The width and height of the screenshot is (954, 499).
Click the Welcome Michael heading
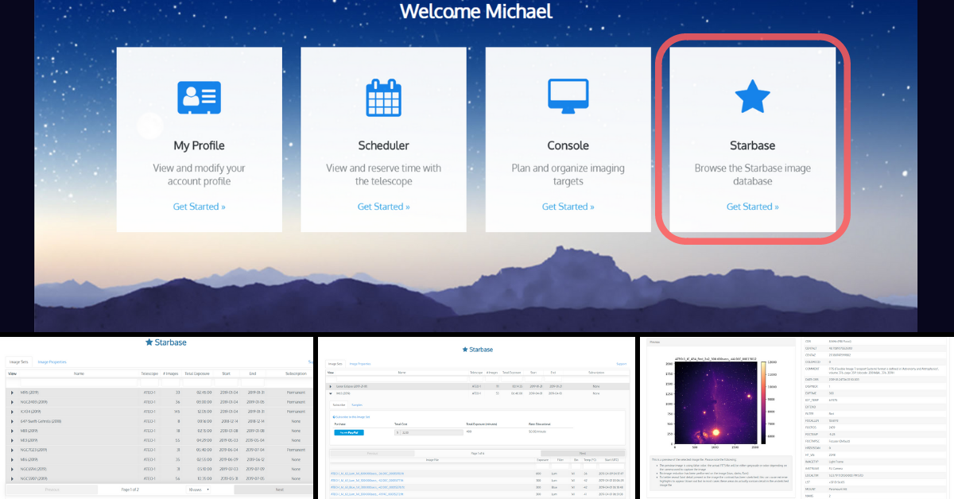[x=475, y=11]
